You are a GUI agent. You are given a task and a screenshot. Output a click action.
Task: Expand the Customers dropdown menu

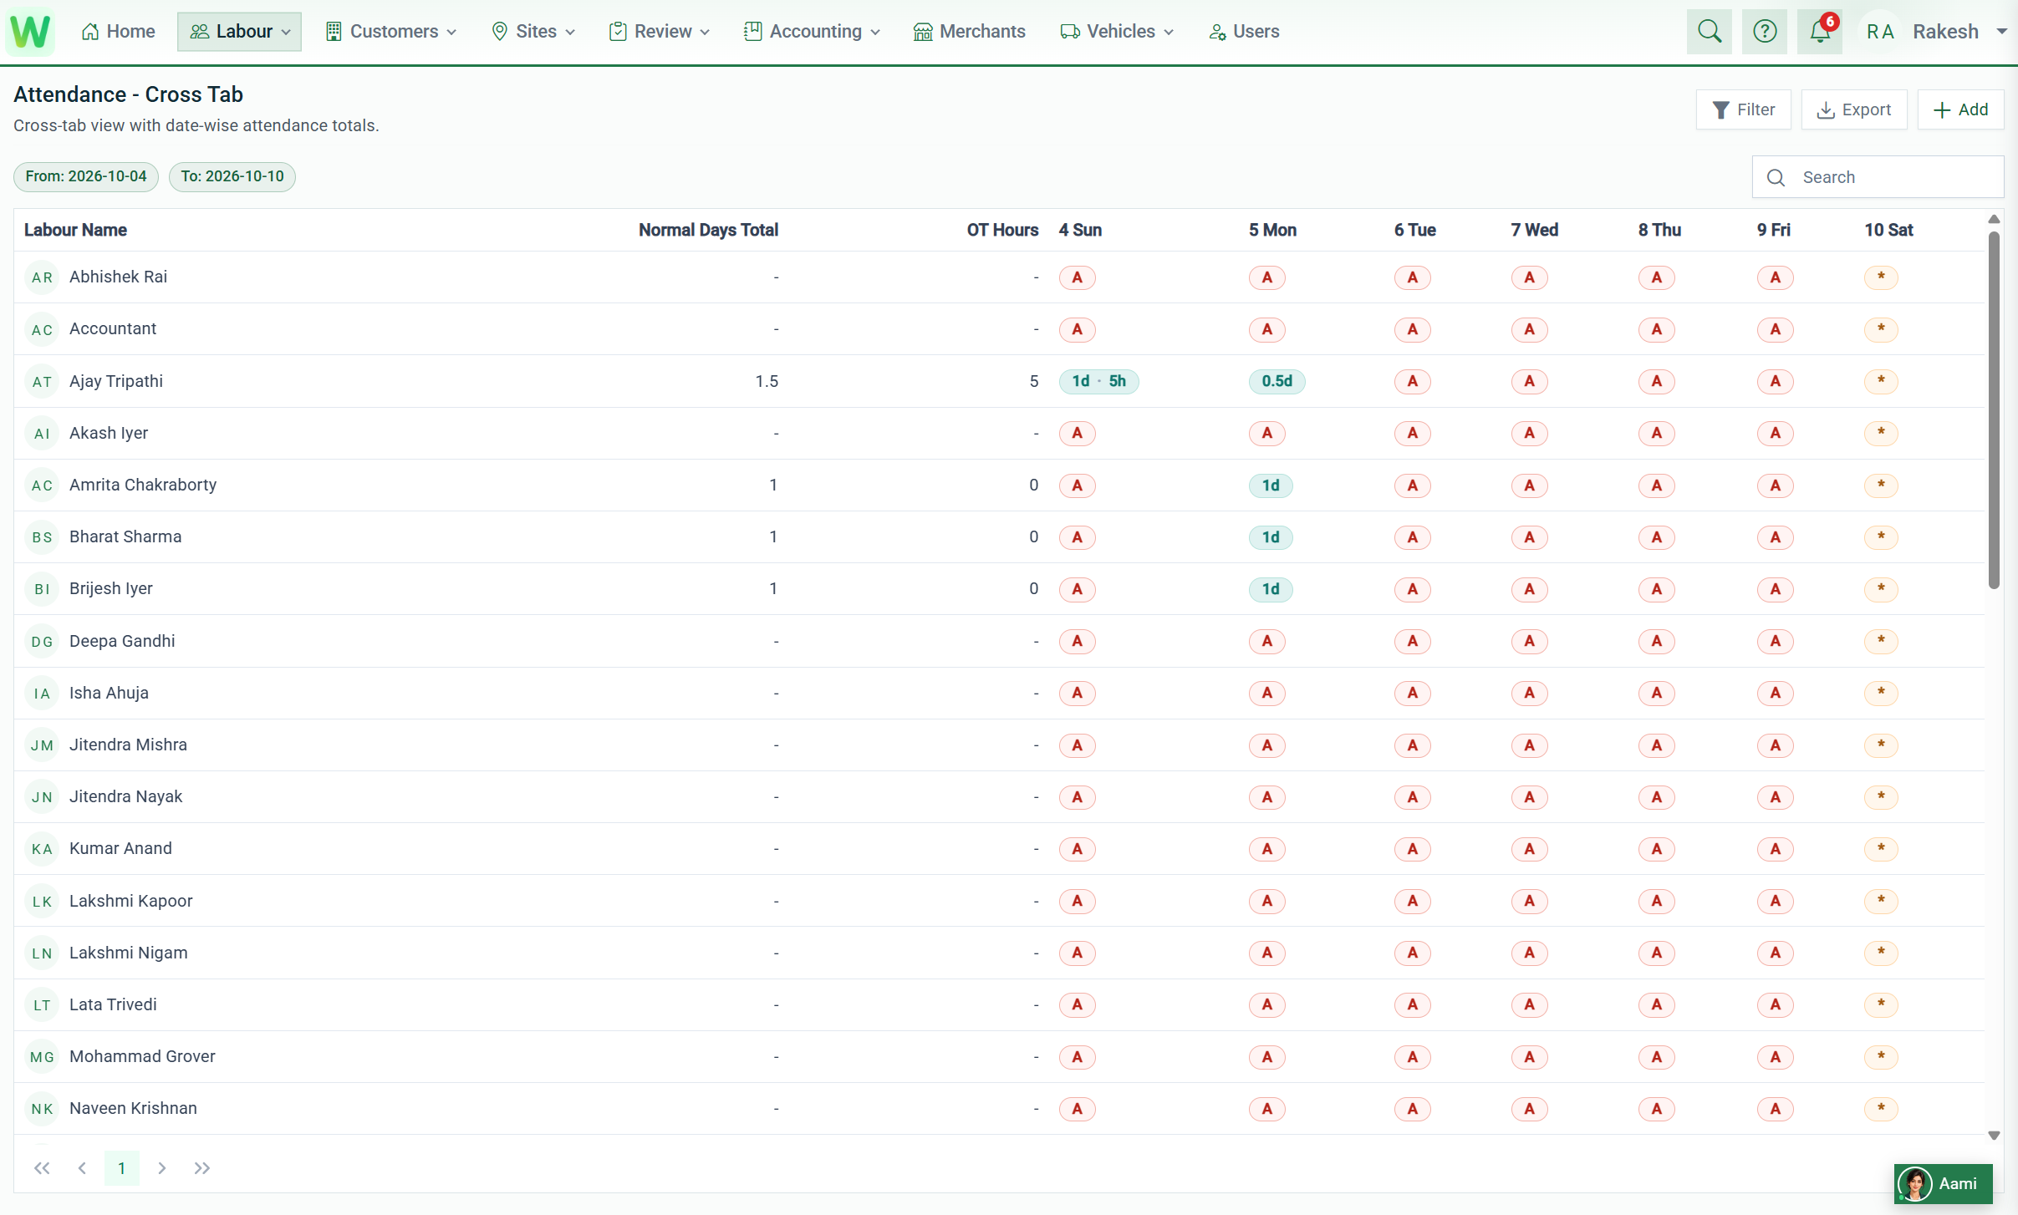(390, 32)
